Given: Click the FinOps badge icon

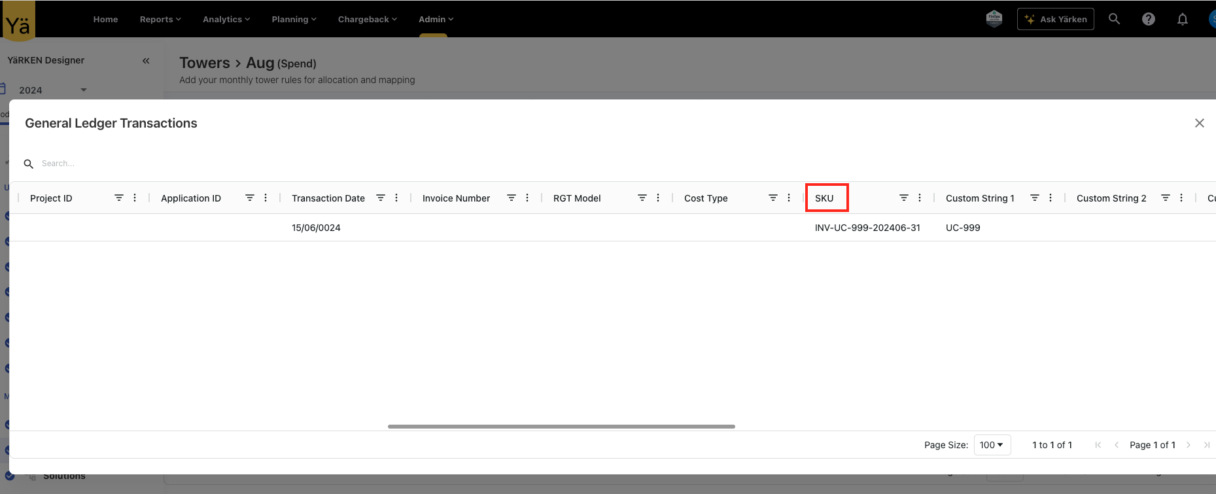Looking at the screenshot, I should coord(994,19).
